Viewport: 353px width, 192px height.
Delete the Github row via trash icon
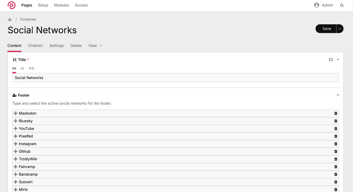336,151
